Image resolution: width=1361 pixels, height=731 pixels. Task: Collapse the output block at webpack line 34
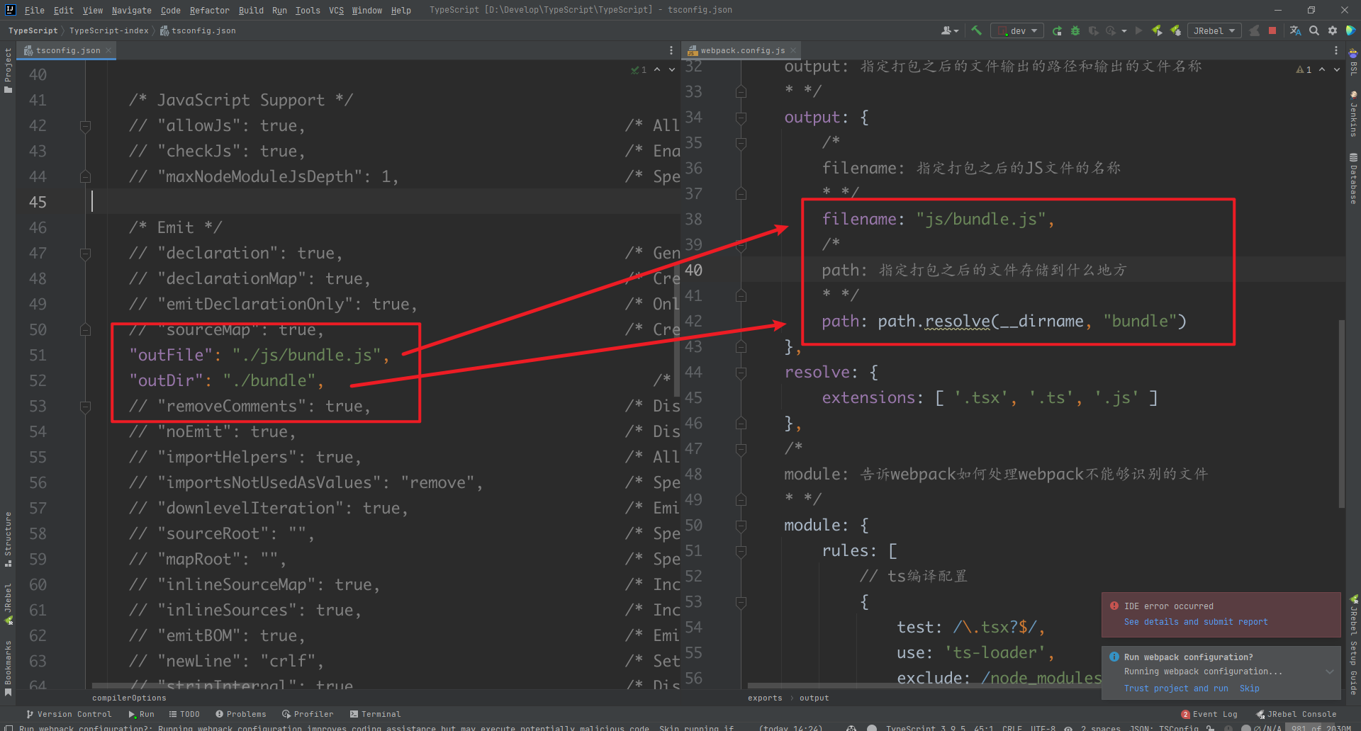(741, 118)
